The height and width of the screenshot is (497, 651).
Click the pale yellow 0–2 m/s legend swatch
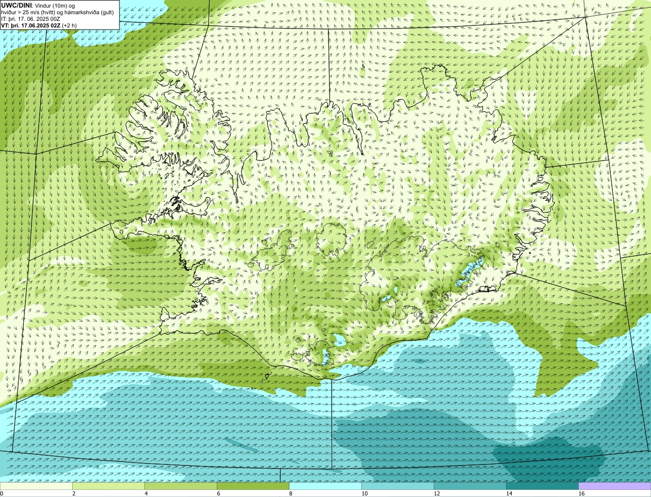coord(36,486)
